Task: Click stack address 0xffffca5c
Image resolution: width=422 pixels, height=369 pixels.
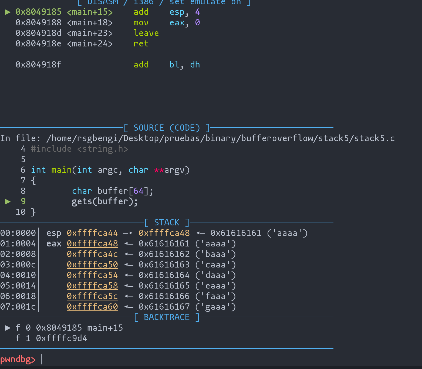Action: coord(92,296)
